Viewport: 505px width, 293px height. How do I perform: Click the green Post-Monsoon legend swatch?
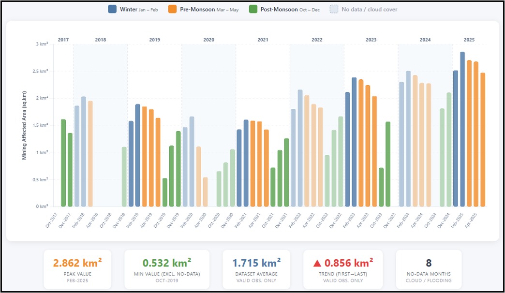253,9
